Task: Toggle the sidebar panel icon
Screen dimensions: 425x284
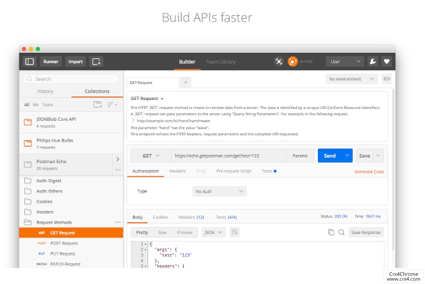Action: [x=30, y=62]
